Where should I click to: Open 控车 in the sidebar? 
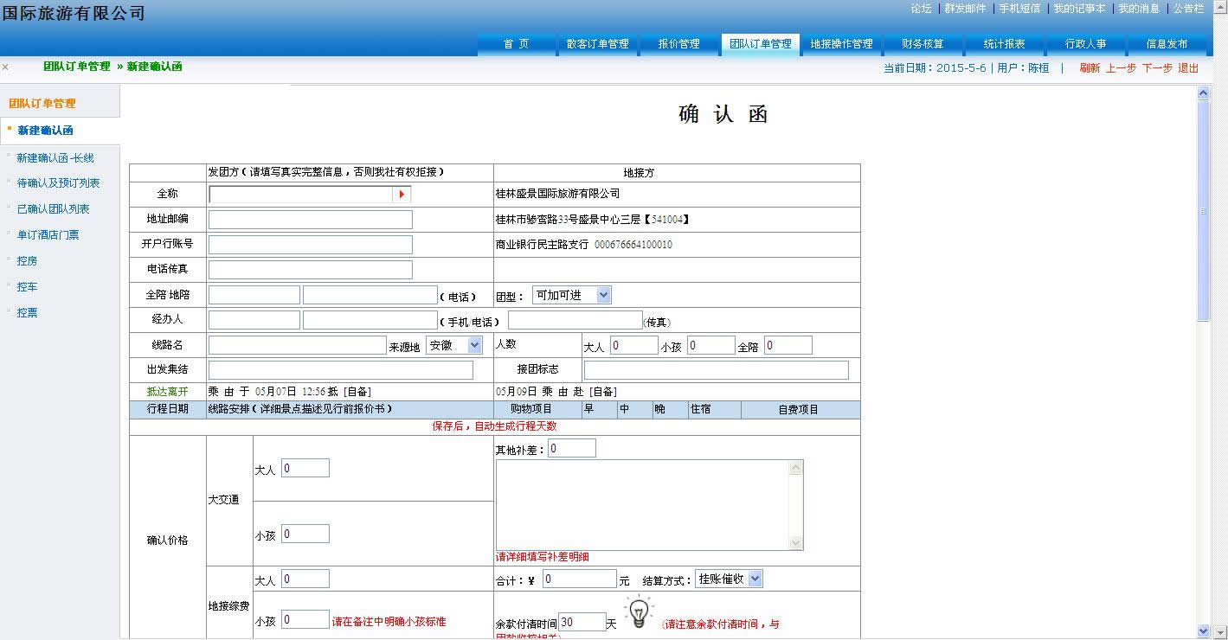coord(27,287)
